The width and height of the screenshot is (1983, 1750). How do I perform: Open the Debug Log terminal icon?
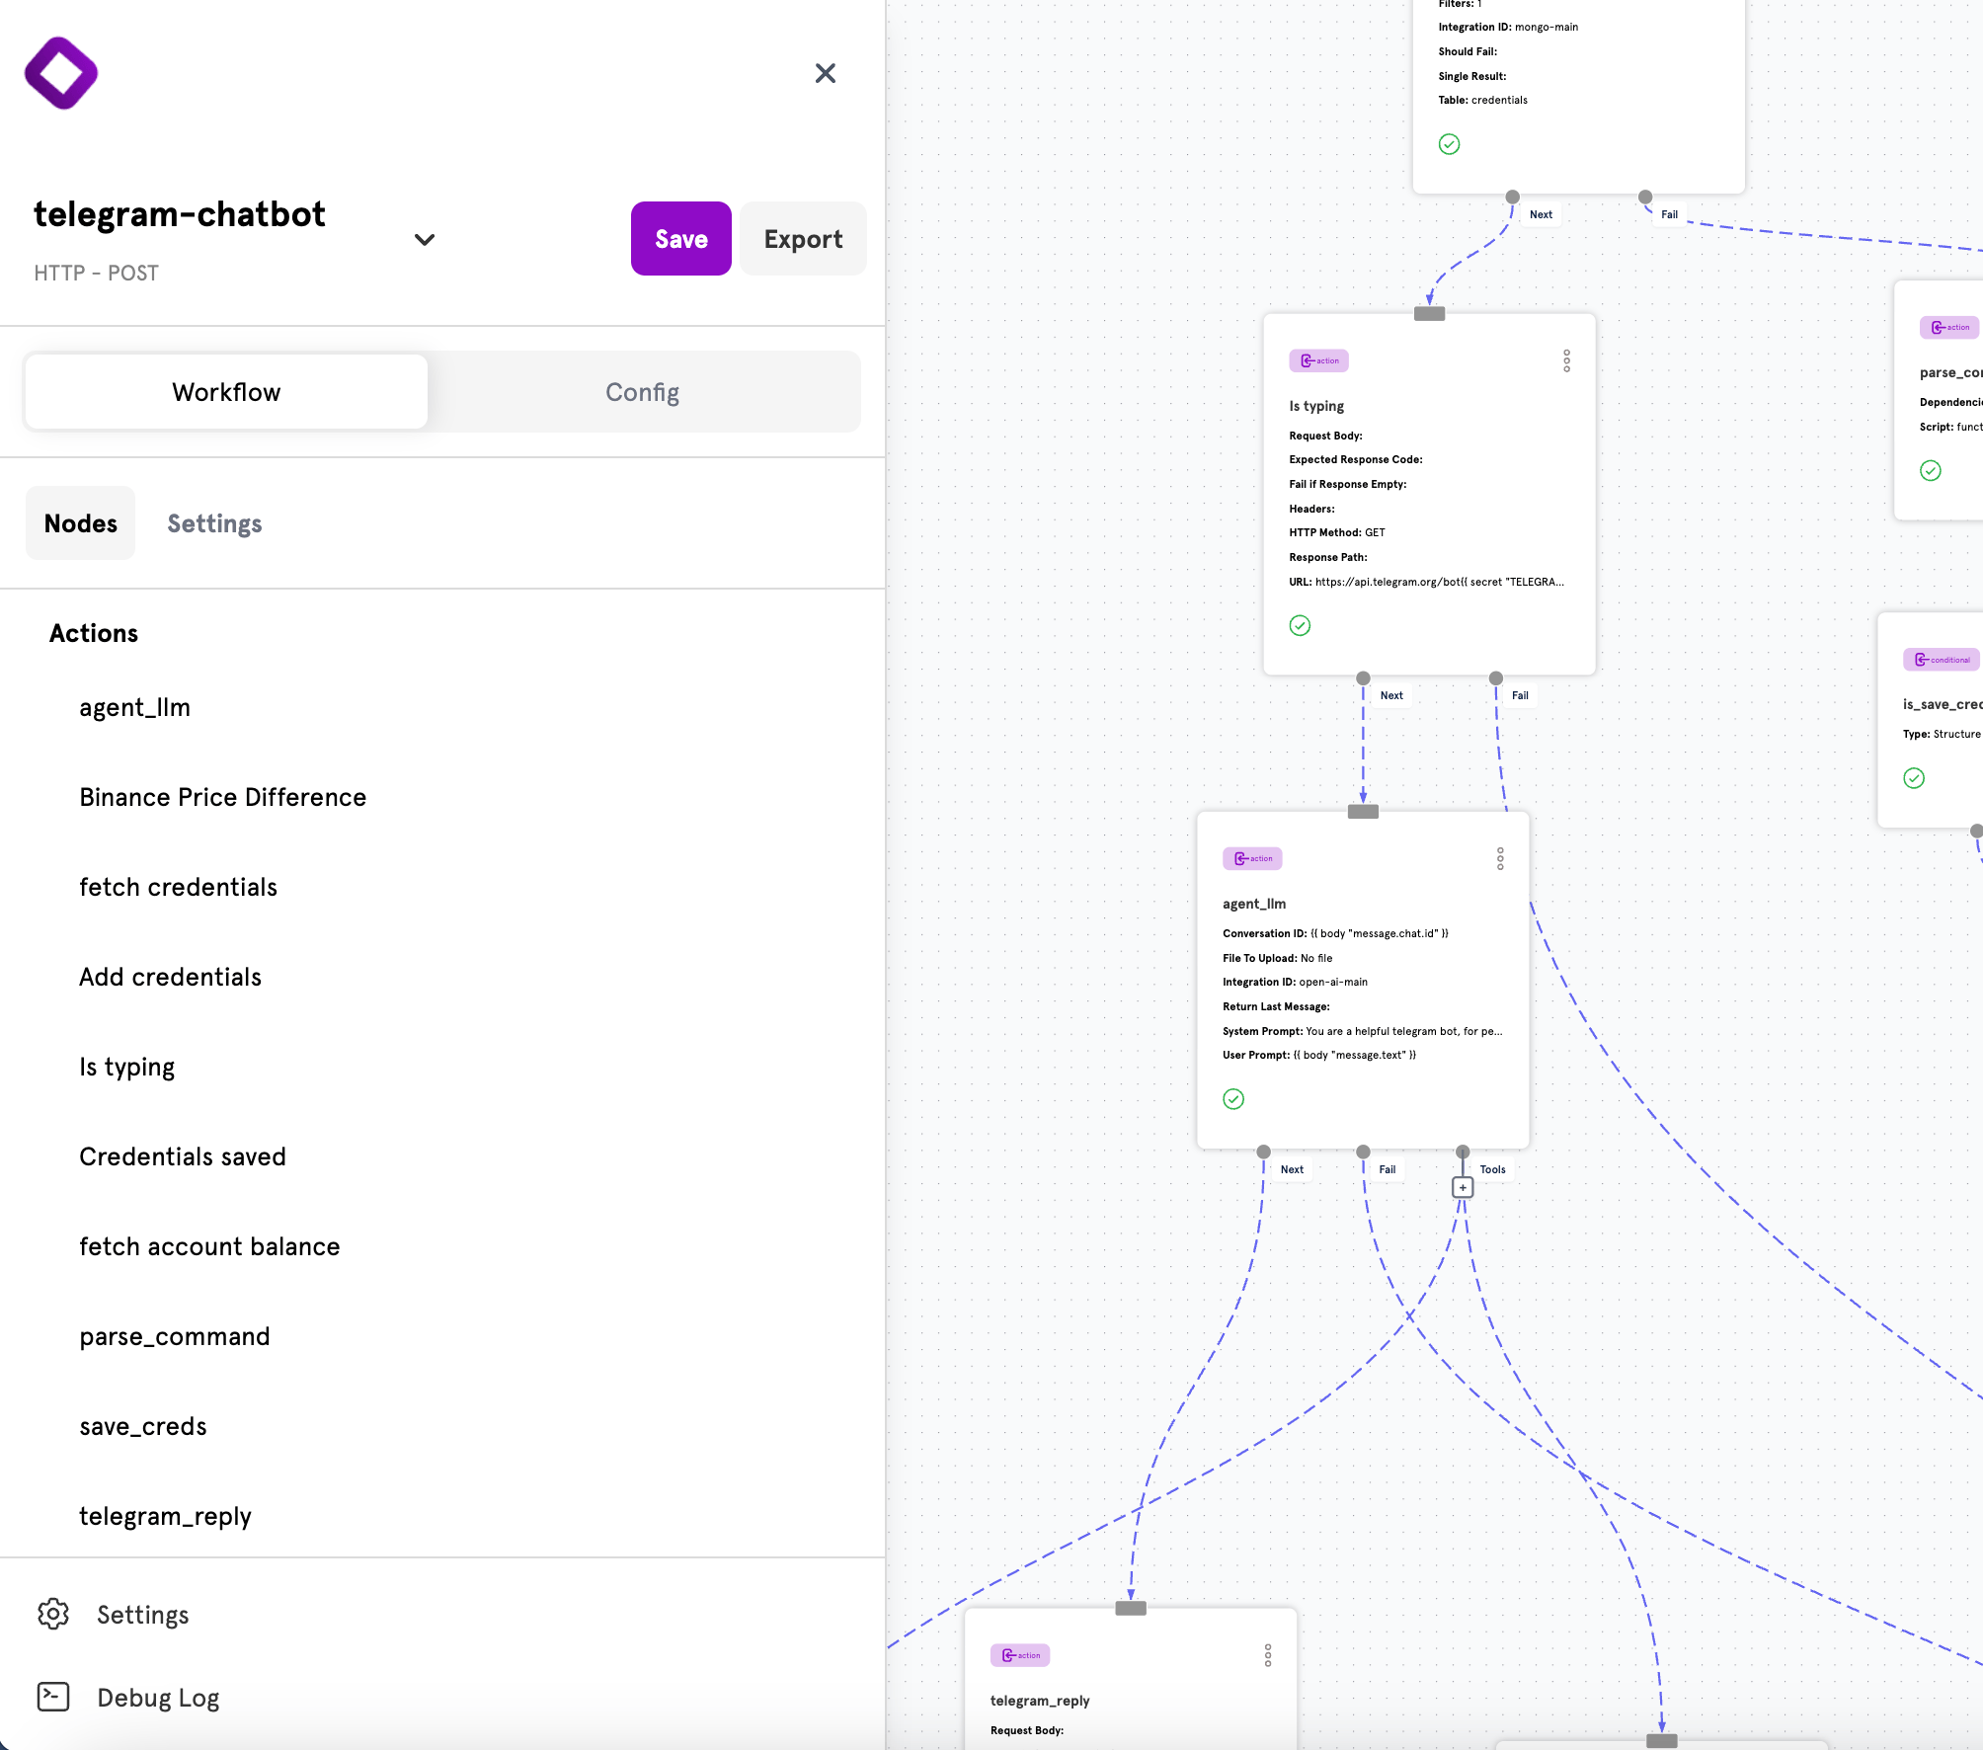point(53,1697)
